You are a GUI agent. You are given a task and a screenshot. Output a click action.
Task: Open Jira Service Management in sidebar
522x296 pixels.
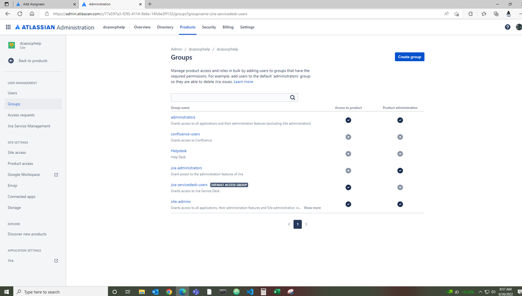33,126
